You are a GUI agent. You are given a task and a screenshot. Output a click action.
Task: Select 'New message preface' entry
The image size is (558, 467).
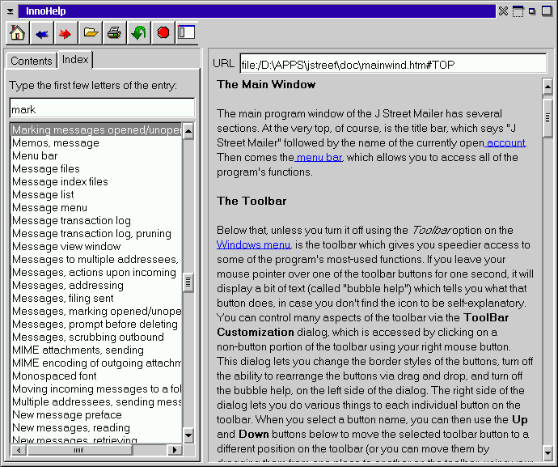point(96,414)
